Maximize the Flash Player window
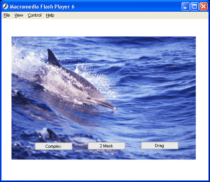 click(x=194, y=7)
